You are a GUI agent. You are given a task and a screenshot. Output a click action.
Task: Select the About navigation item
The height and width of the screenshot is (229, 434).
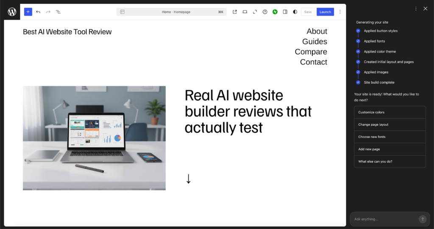(317, 31)
